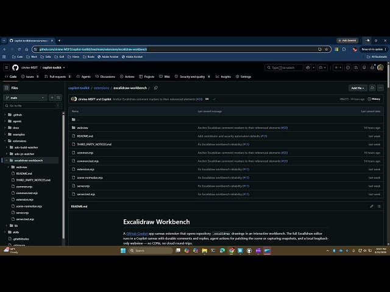This screenshot has height=292, width=390.
Task: Click the History link for commits
Action: [374, 99]
